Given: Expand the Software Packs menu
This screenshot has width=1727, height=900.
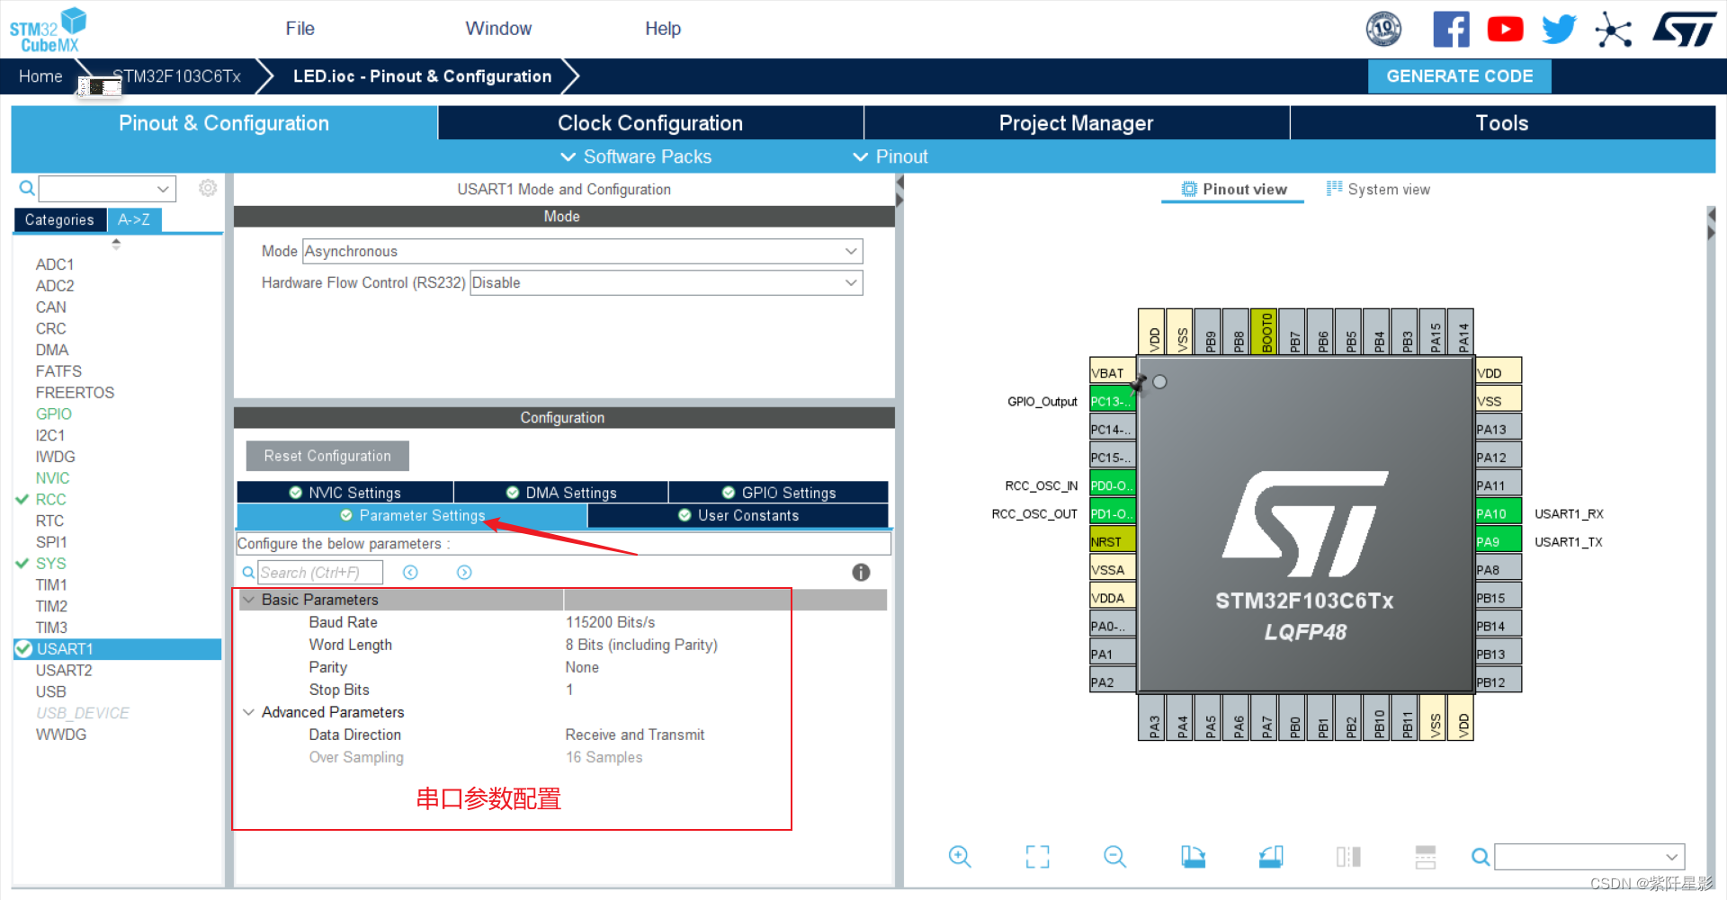Looking at the screenshot, I should [636, 156].
